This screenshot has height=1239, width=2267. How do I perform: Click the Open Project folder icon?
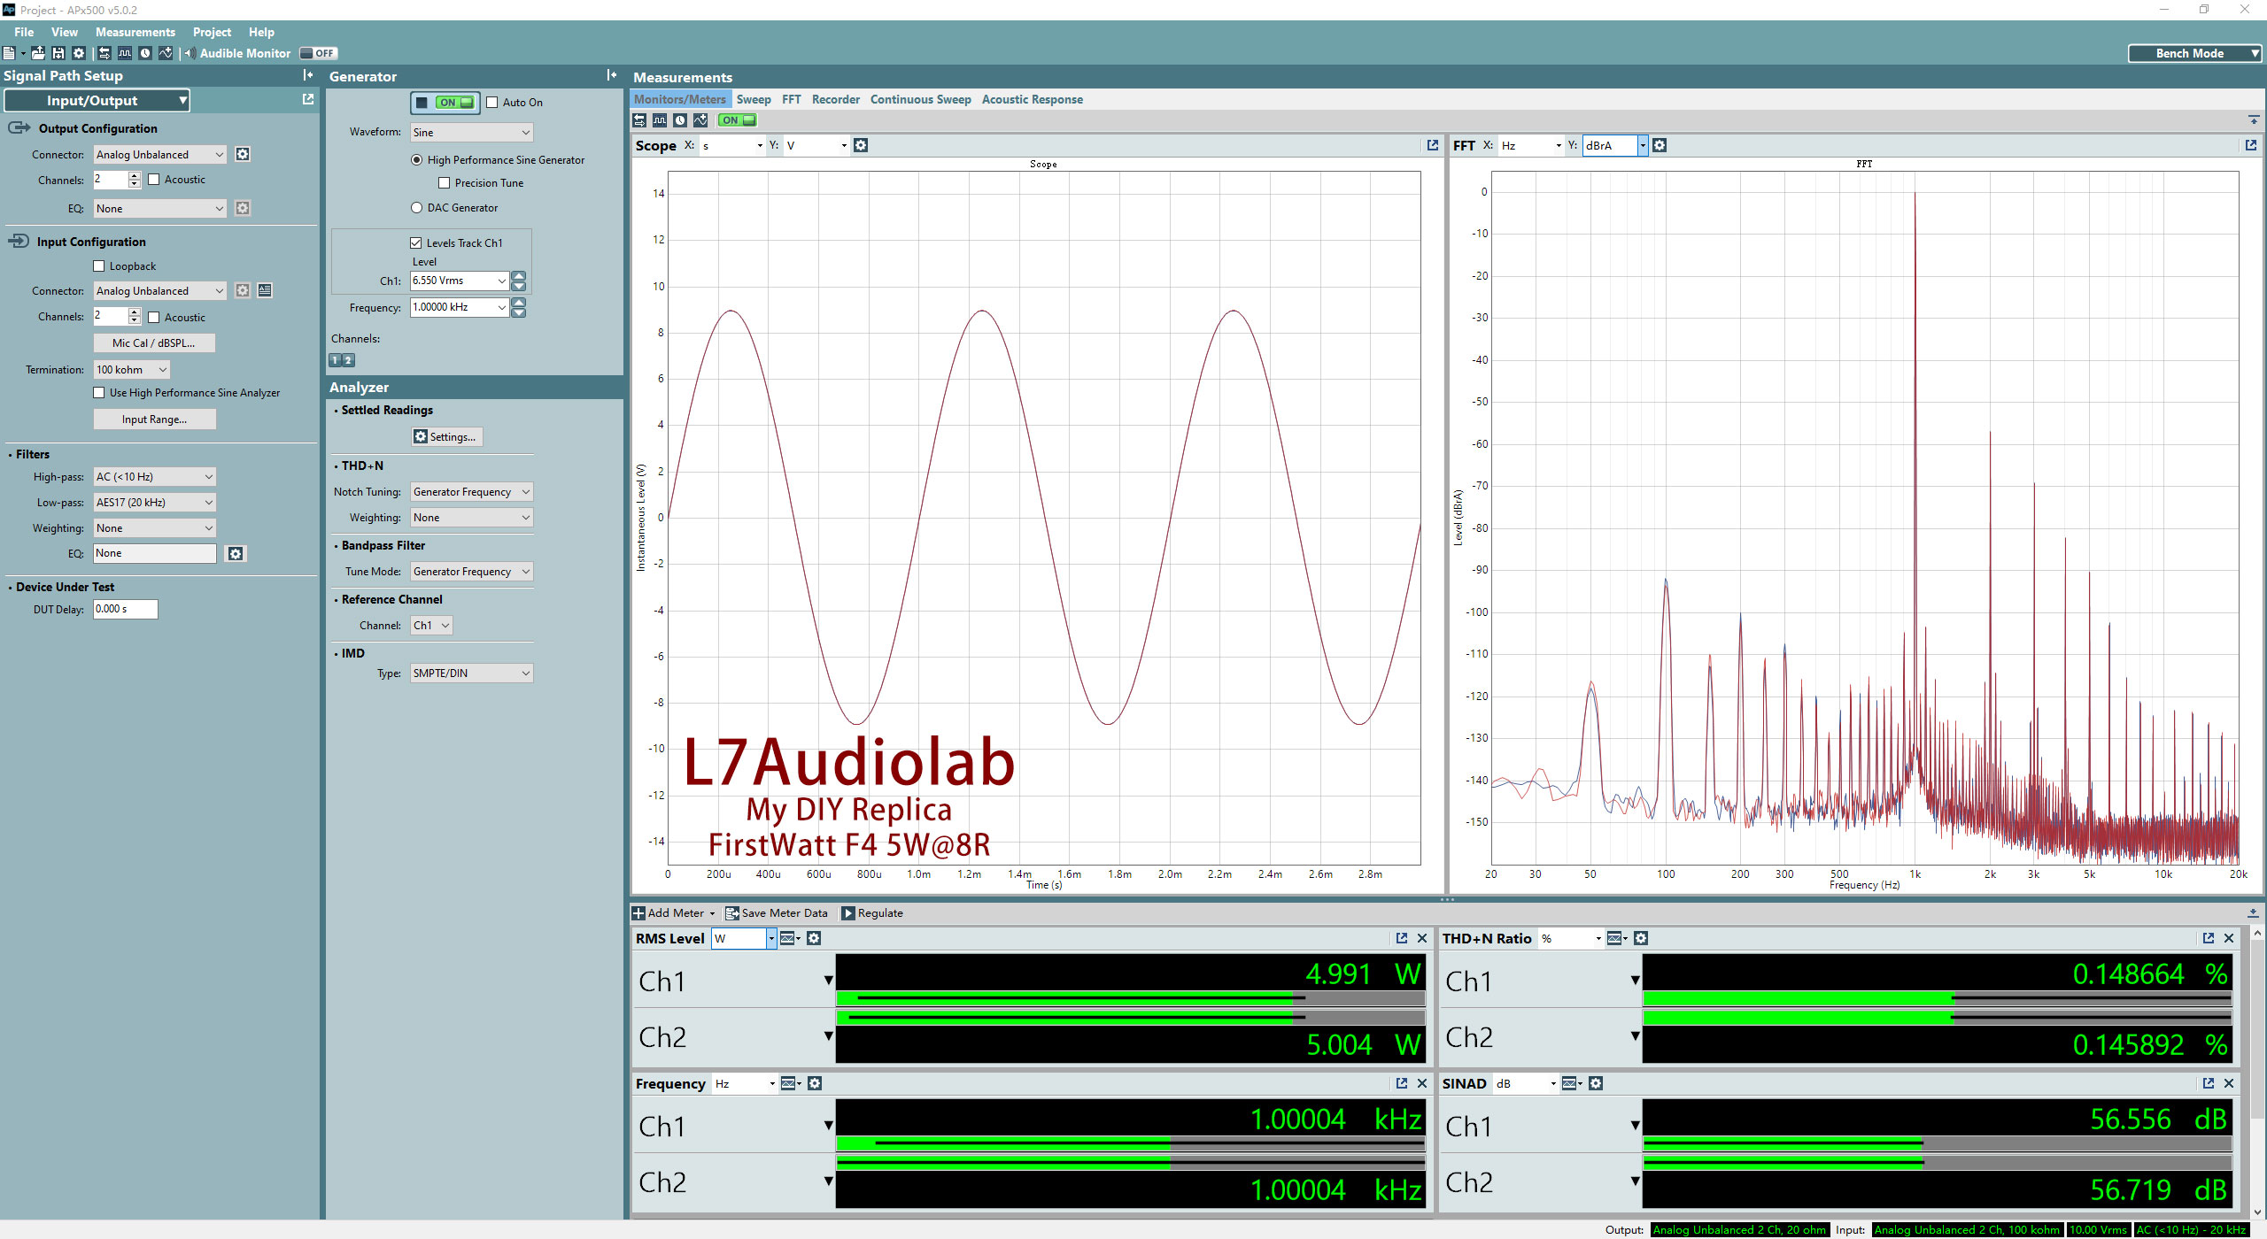coord(38,53)
